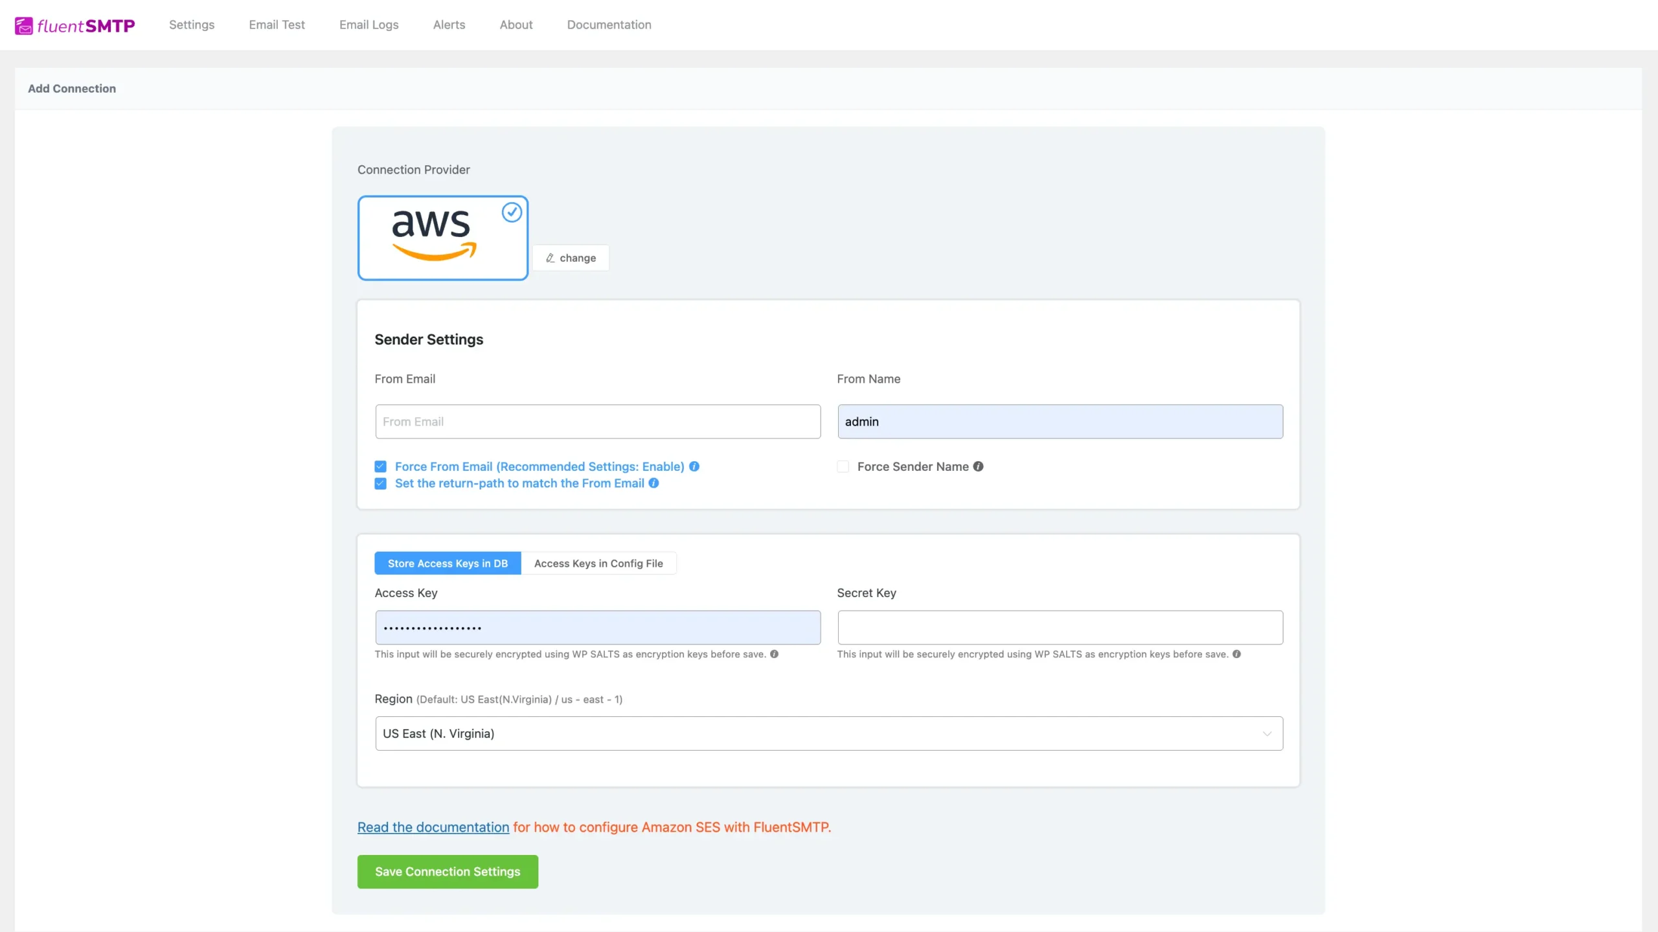This screenshot has height=932, width=1658.
Task: Click the Force Sender Name label text
Action: click(913, 466)
